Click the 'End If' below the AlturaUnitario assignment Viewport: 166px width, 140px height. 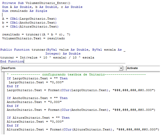click(x=13, y=126)
